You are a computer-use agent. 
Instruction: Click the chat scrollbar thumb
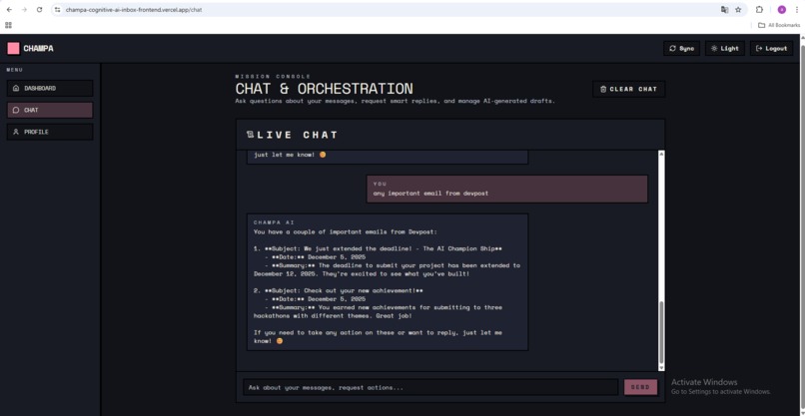pyautogui.click(x=661, y=332)
